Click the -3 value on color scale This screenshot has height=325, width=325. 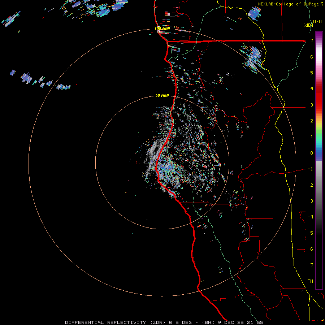point(310,201)
